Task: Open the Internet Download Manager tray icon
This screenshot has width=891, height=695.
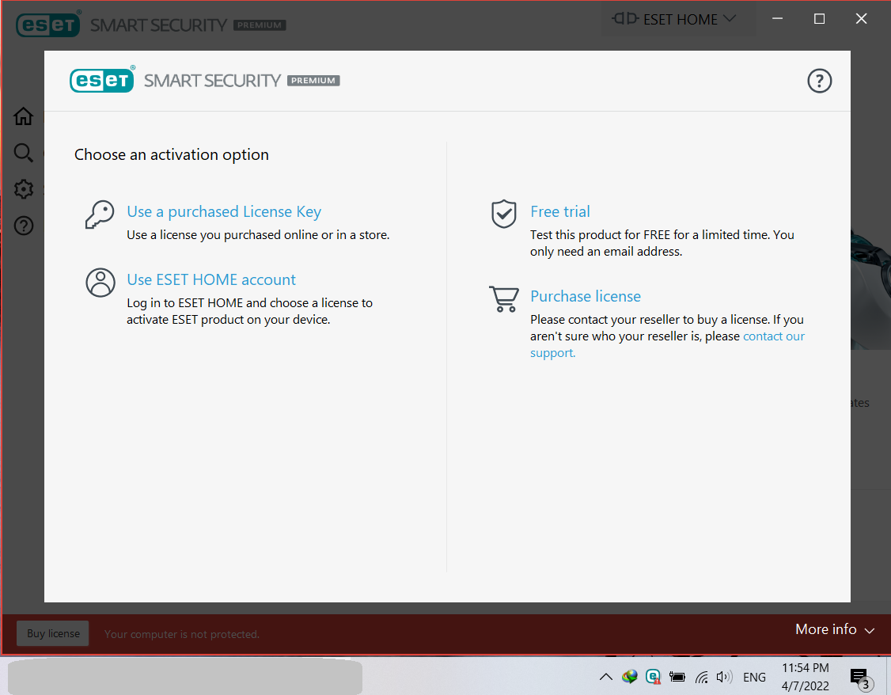Action: [x=630, y=677]
